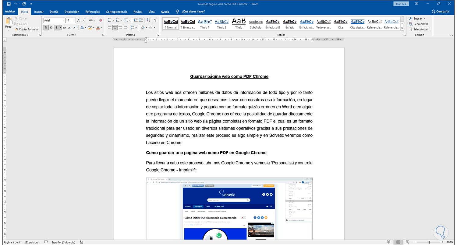Open the font size dropdown

[74, 20]
